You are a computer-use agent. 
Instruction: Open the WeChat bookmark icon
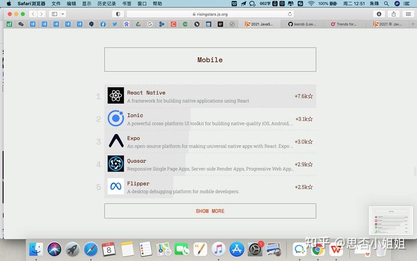[21, 24]
